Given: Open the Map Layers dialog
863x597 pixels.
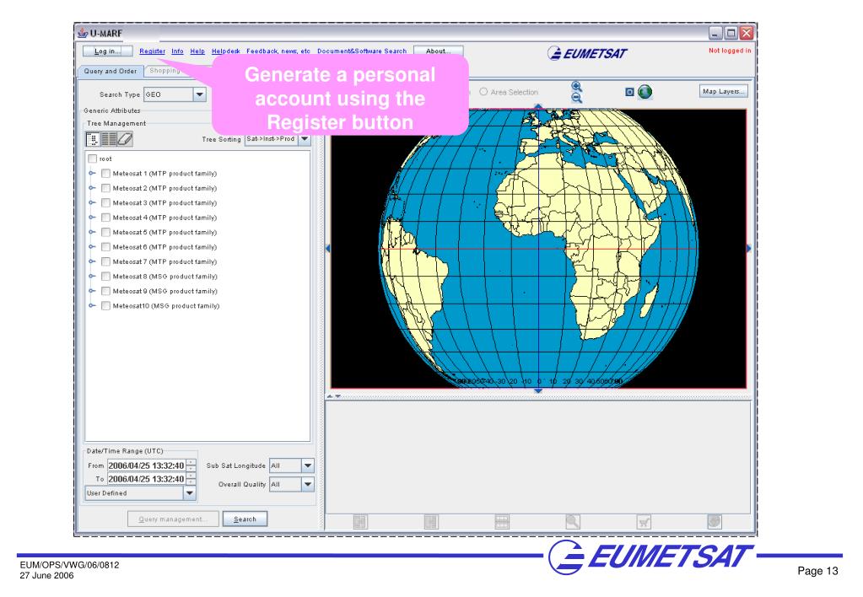Looking at the screenshot, I should pos(722,90).
